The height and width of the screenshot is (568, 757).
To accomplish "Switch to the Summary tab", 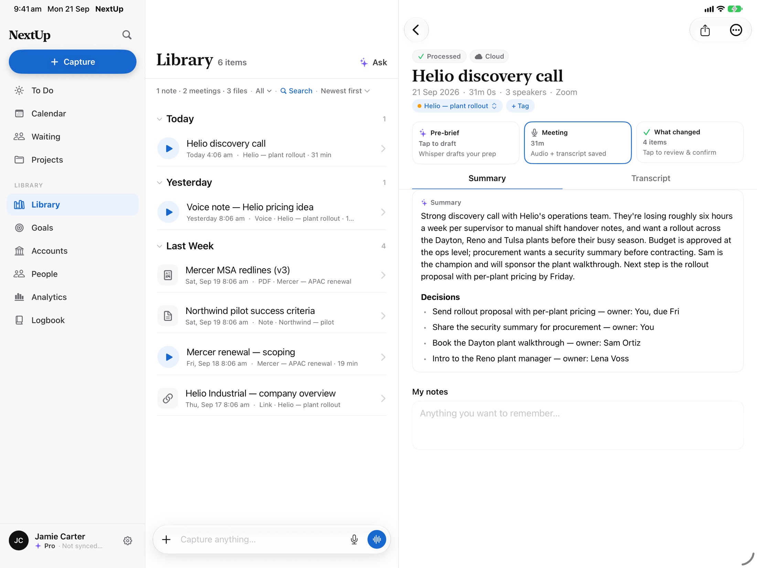I will (x=487, y=178).
